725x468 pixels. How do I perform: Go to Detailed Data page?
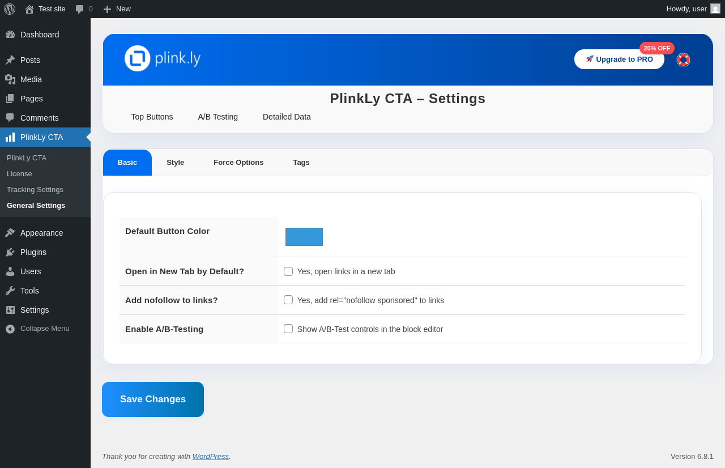pos(287,117)
